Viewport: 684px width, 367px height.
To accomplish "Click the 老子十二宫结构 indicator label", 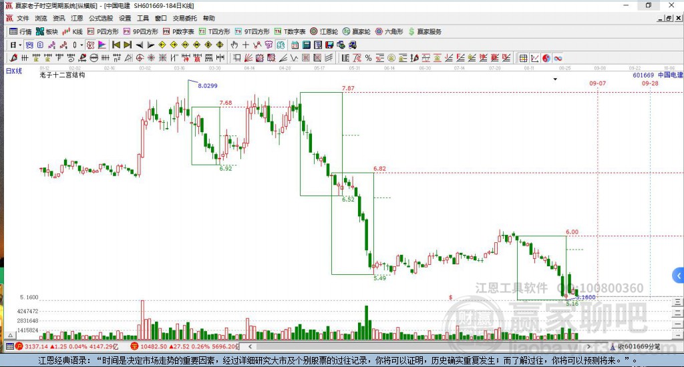I will 62,75.
